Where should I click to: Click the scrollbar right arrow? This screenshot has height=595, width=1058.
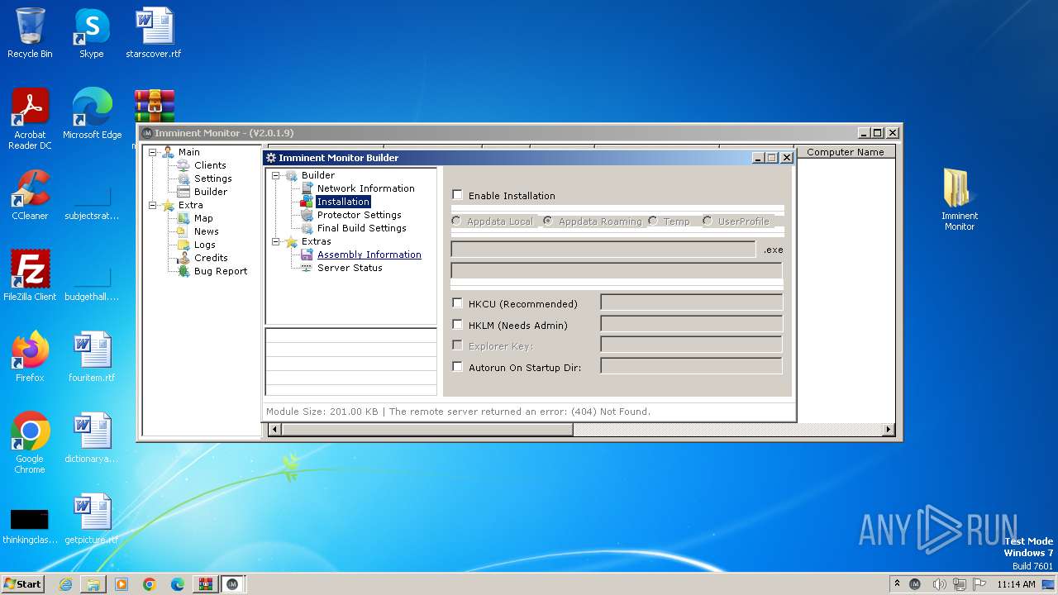pyautogui.click(x=889, y=430)
